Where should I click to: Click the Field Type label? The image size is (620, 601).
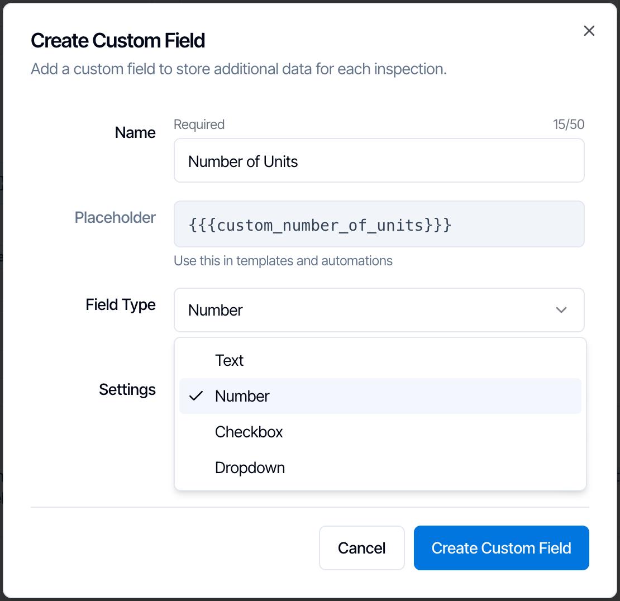(x=121, y=305)
